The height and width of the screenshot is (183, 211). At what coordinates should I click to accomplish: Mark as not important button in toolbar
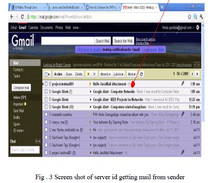click(94, 74)
